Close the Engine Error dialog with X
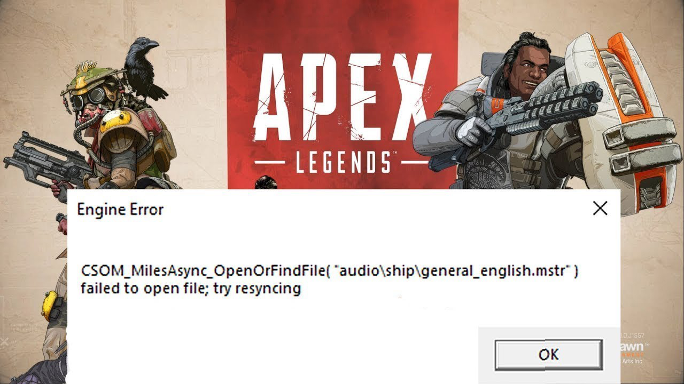684x384 pixels. coord(600,208)
